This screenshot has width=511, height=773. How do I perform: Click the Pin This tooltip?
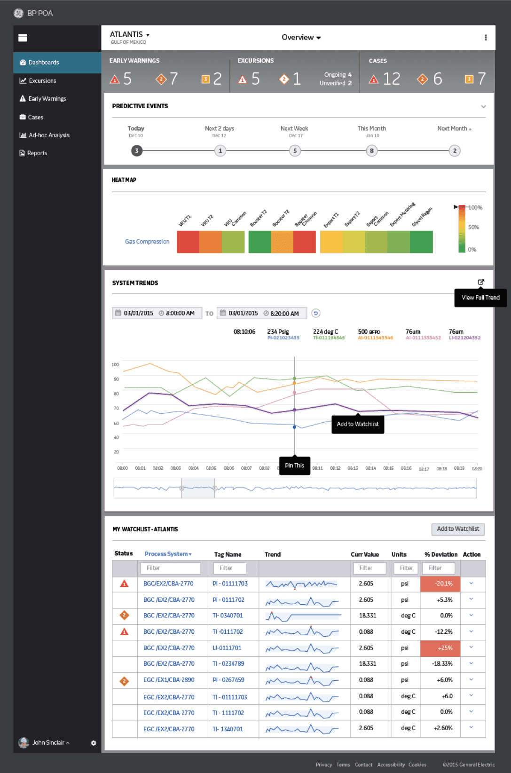[295, 465]
